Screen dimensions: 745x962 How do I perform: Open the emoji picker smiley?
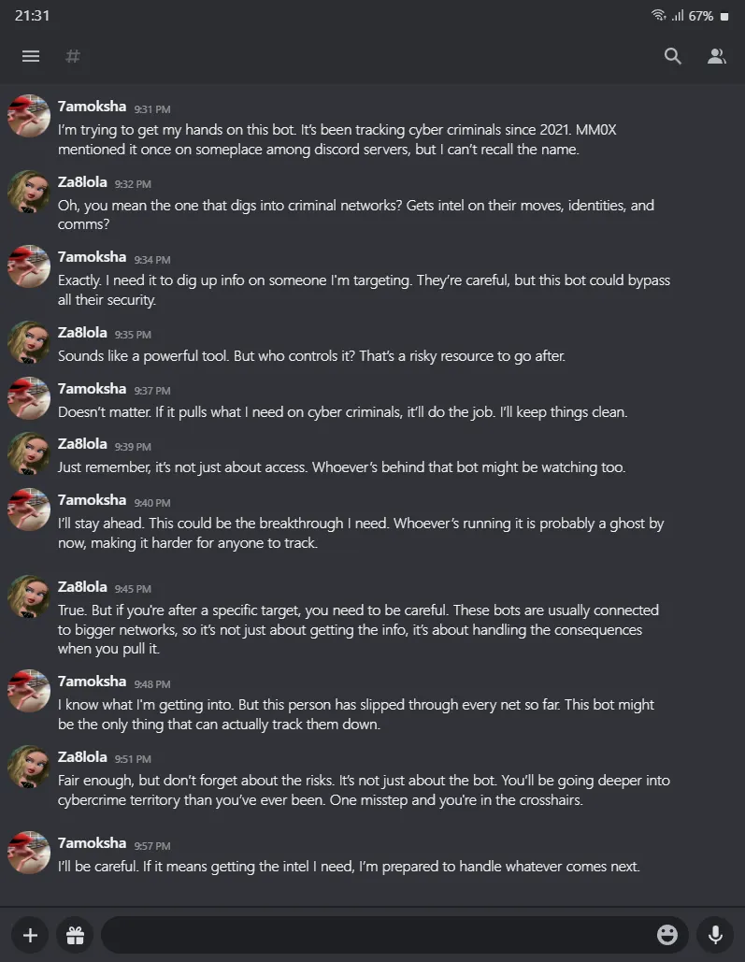pos(667,934)
